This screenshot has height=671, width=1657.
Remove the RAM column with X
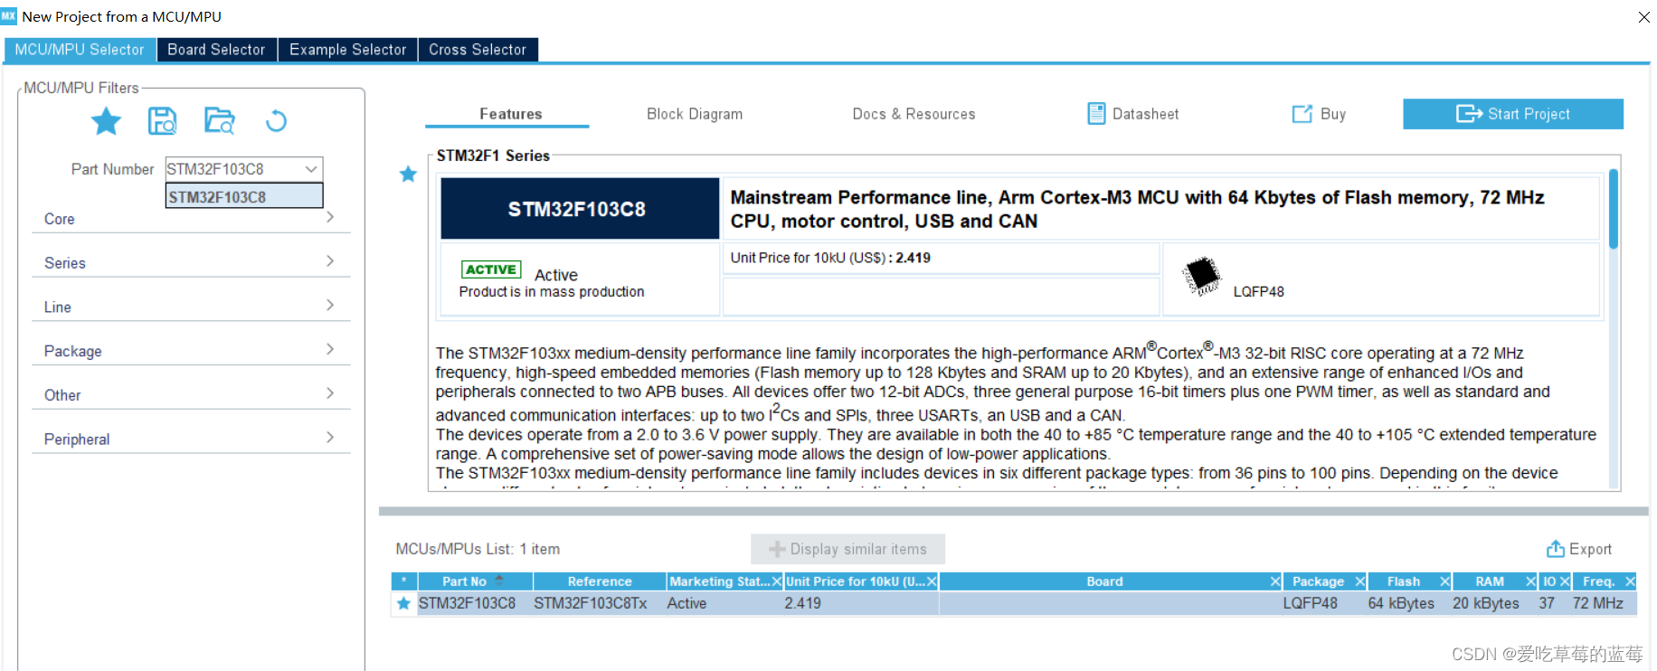pos(1531,581)
